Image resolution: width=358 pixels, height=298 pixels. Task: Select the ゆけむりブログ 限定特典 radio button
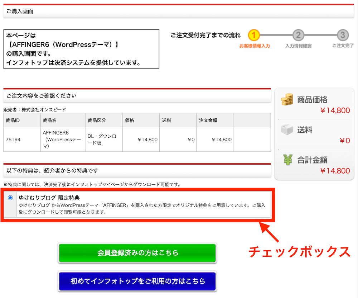[10, 198]
